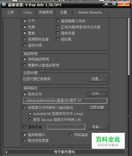Screen dimensions: 132x156
Task: Check the 渲染为场 option
Action: [x=25, y=45]
